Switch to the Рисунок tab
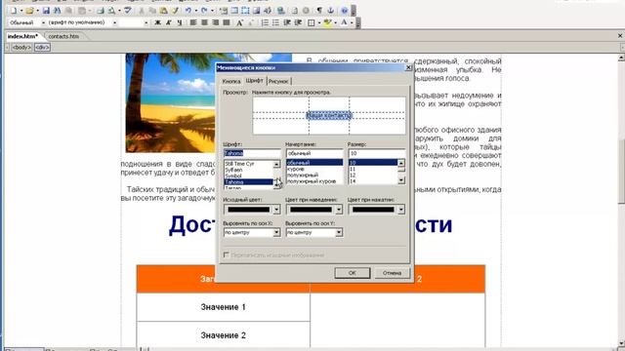This screenshot has width=625, height=351. (x=278, y=81)
